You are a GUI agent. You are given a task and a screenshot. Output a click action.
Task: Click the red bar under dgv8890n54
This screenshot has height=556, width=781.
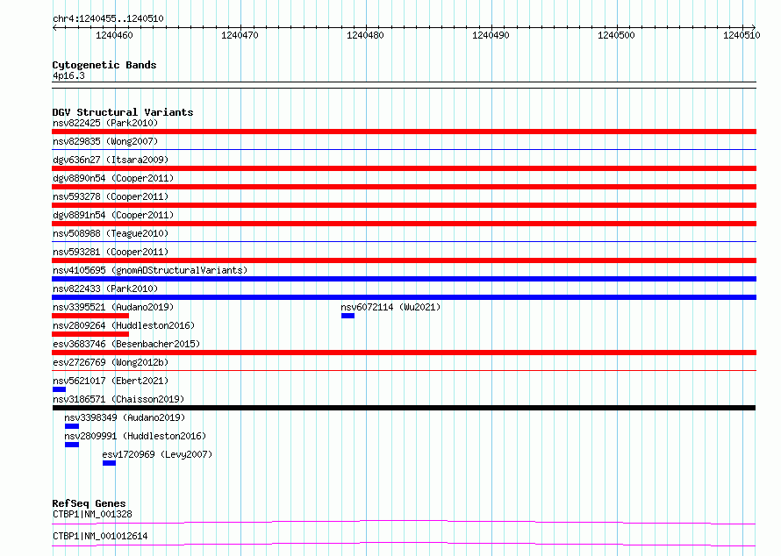click(x=404, y=187)
